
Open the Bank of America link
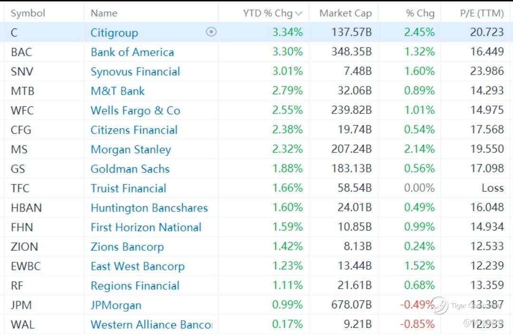pos(132,52)
